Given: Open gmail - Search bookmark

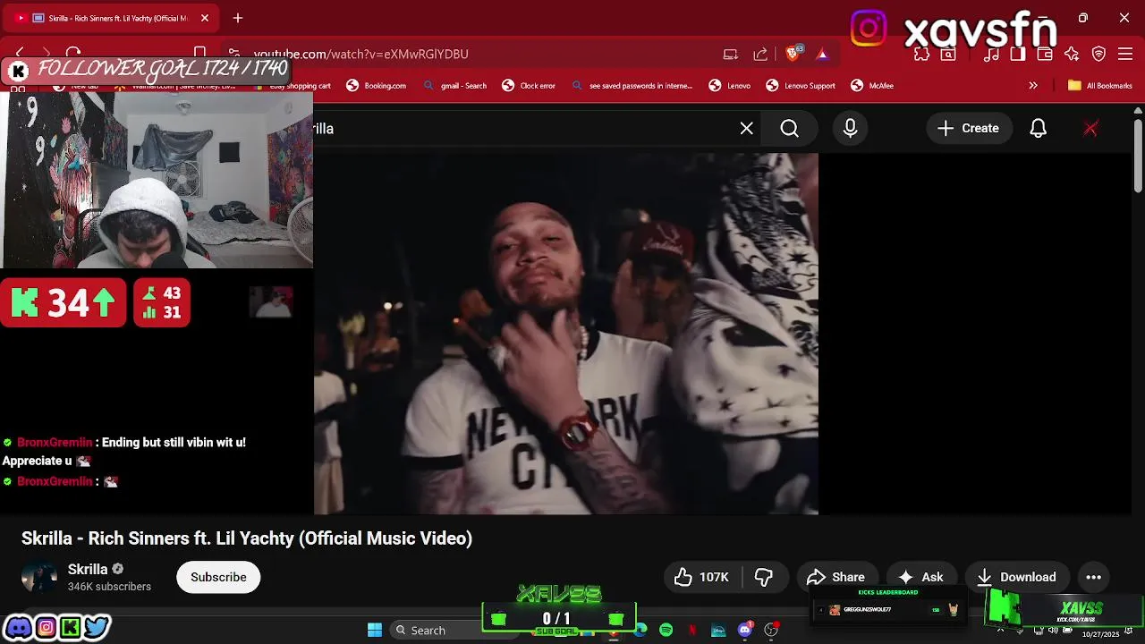Looking at the screenshot, I should [x=455, y=86].
